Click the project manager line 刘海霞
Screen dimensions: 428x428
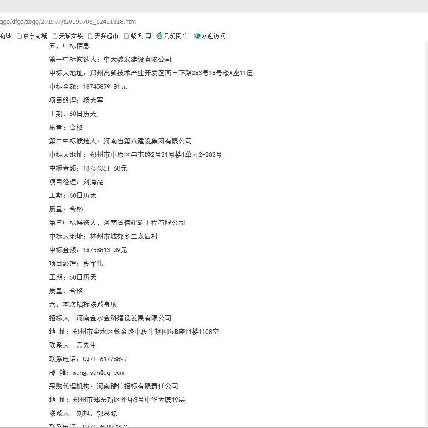tap(76, 182)
